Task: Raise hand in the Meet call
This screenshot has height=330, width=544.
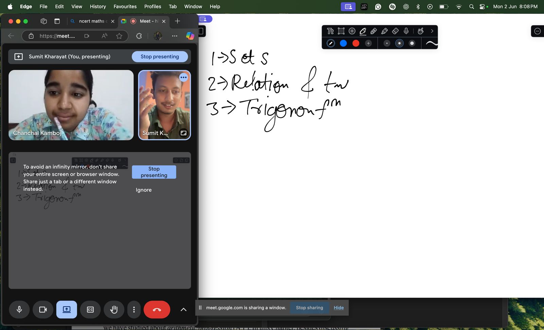Action: (114, 310)
